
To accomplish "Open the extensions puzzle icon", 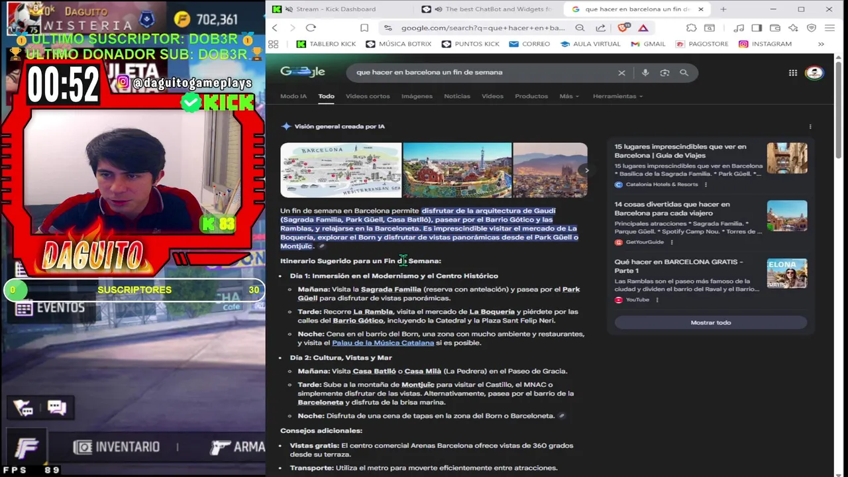I will pyautogui.click(x=691, y=28).
